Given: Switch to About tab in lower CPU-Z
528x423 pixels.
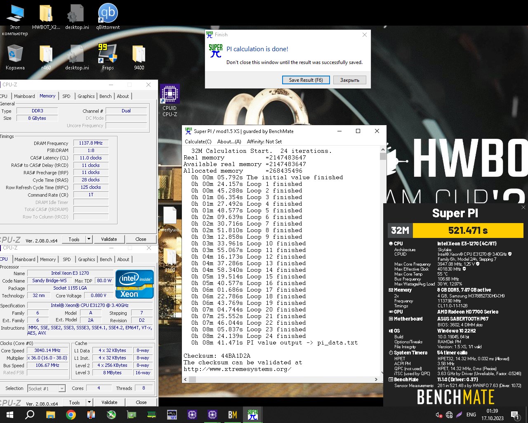Looking at the screenshot, I should [x=123, y=259].
